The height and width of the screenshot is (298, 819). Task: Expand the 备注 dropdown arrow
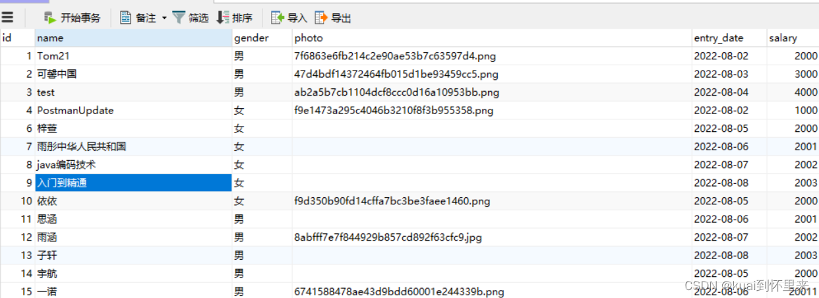[x=164, y=18]
